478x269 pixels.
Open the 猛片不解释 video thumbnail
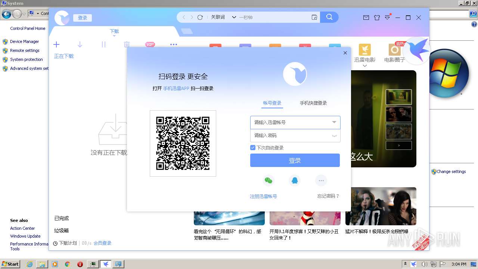click(381, 206)
